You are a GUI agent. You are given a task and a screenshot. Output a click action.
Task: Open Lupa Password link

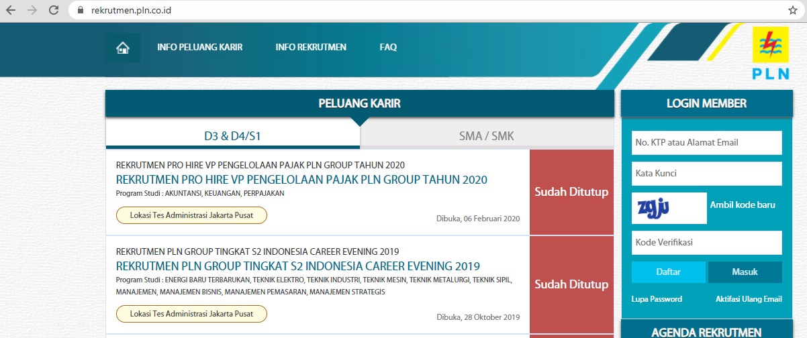657,299
